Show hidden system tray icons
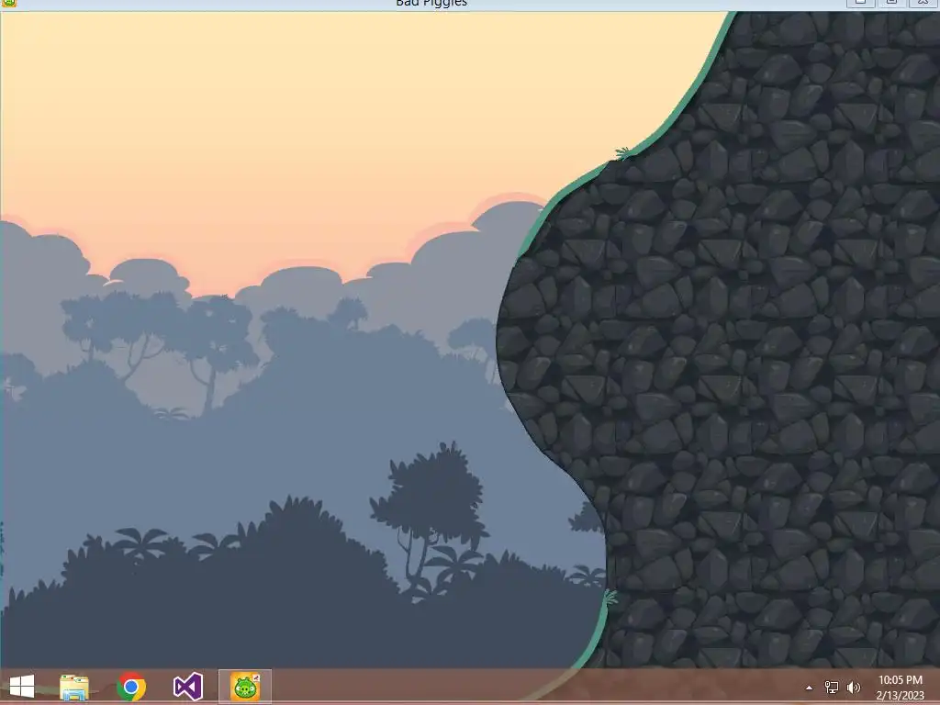Screen dimensions: 940x705 point(810,688)
